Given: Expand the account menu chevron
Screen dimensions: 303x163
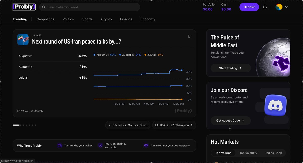Looking at the screenshot, I should [x=287, y=7].
